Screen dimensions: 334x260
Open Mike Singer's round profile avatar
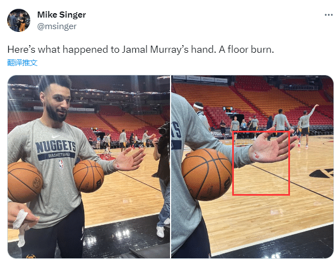tap(19, 20)
